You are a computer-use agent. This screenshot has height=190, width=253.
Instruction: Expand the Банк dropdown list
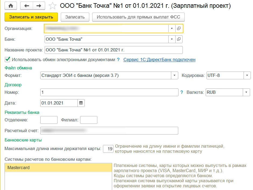172,39
